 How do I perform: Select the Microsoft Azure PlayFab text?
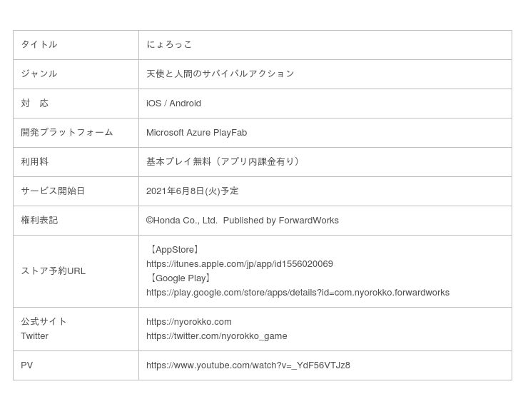[x=196, y=133]
